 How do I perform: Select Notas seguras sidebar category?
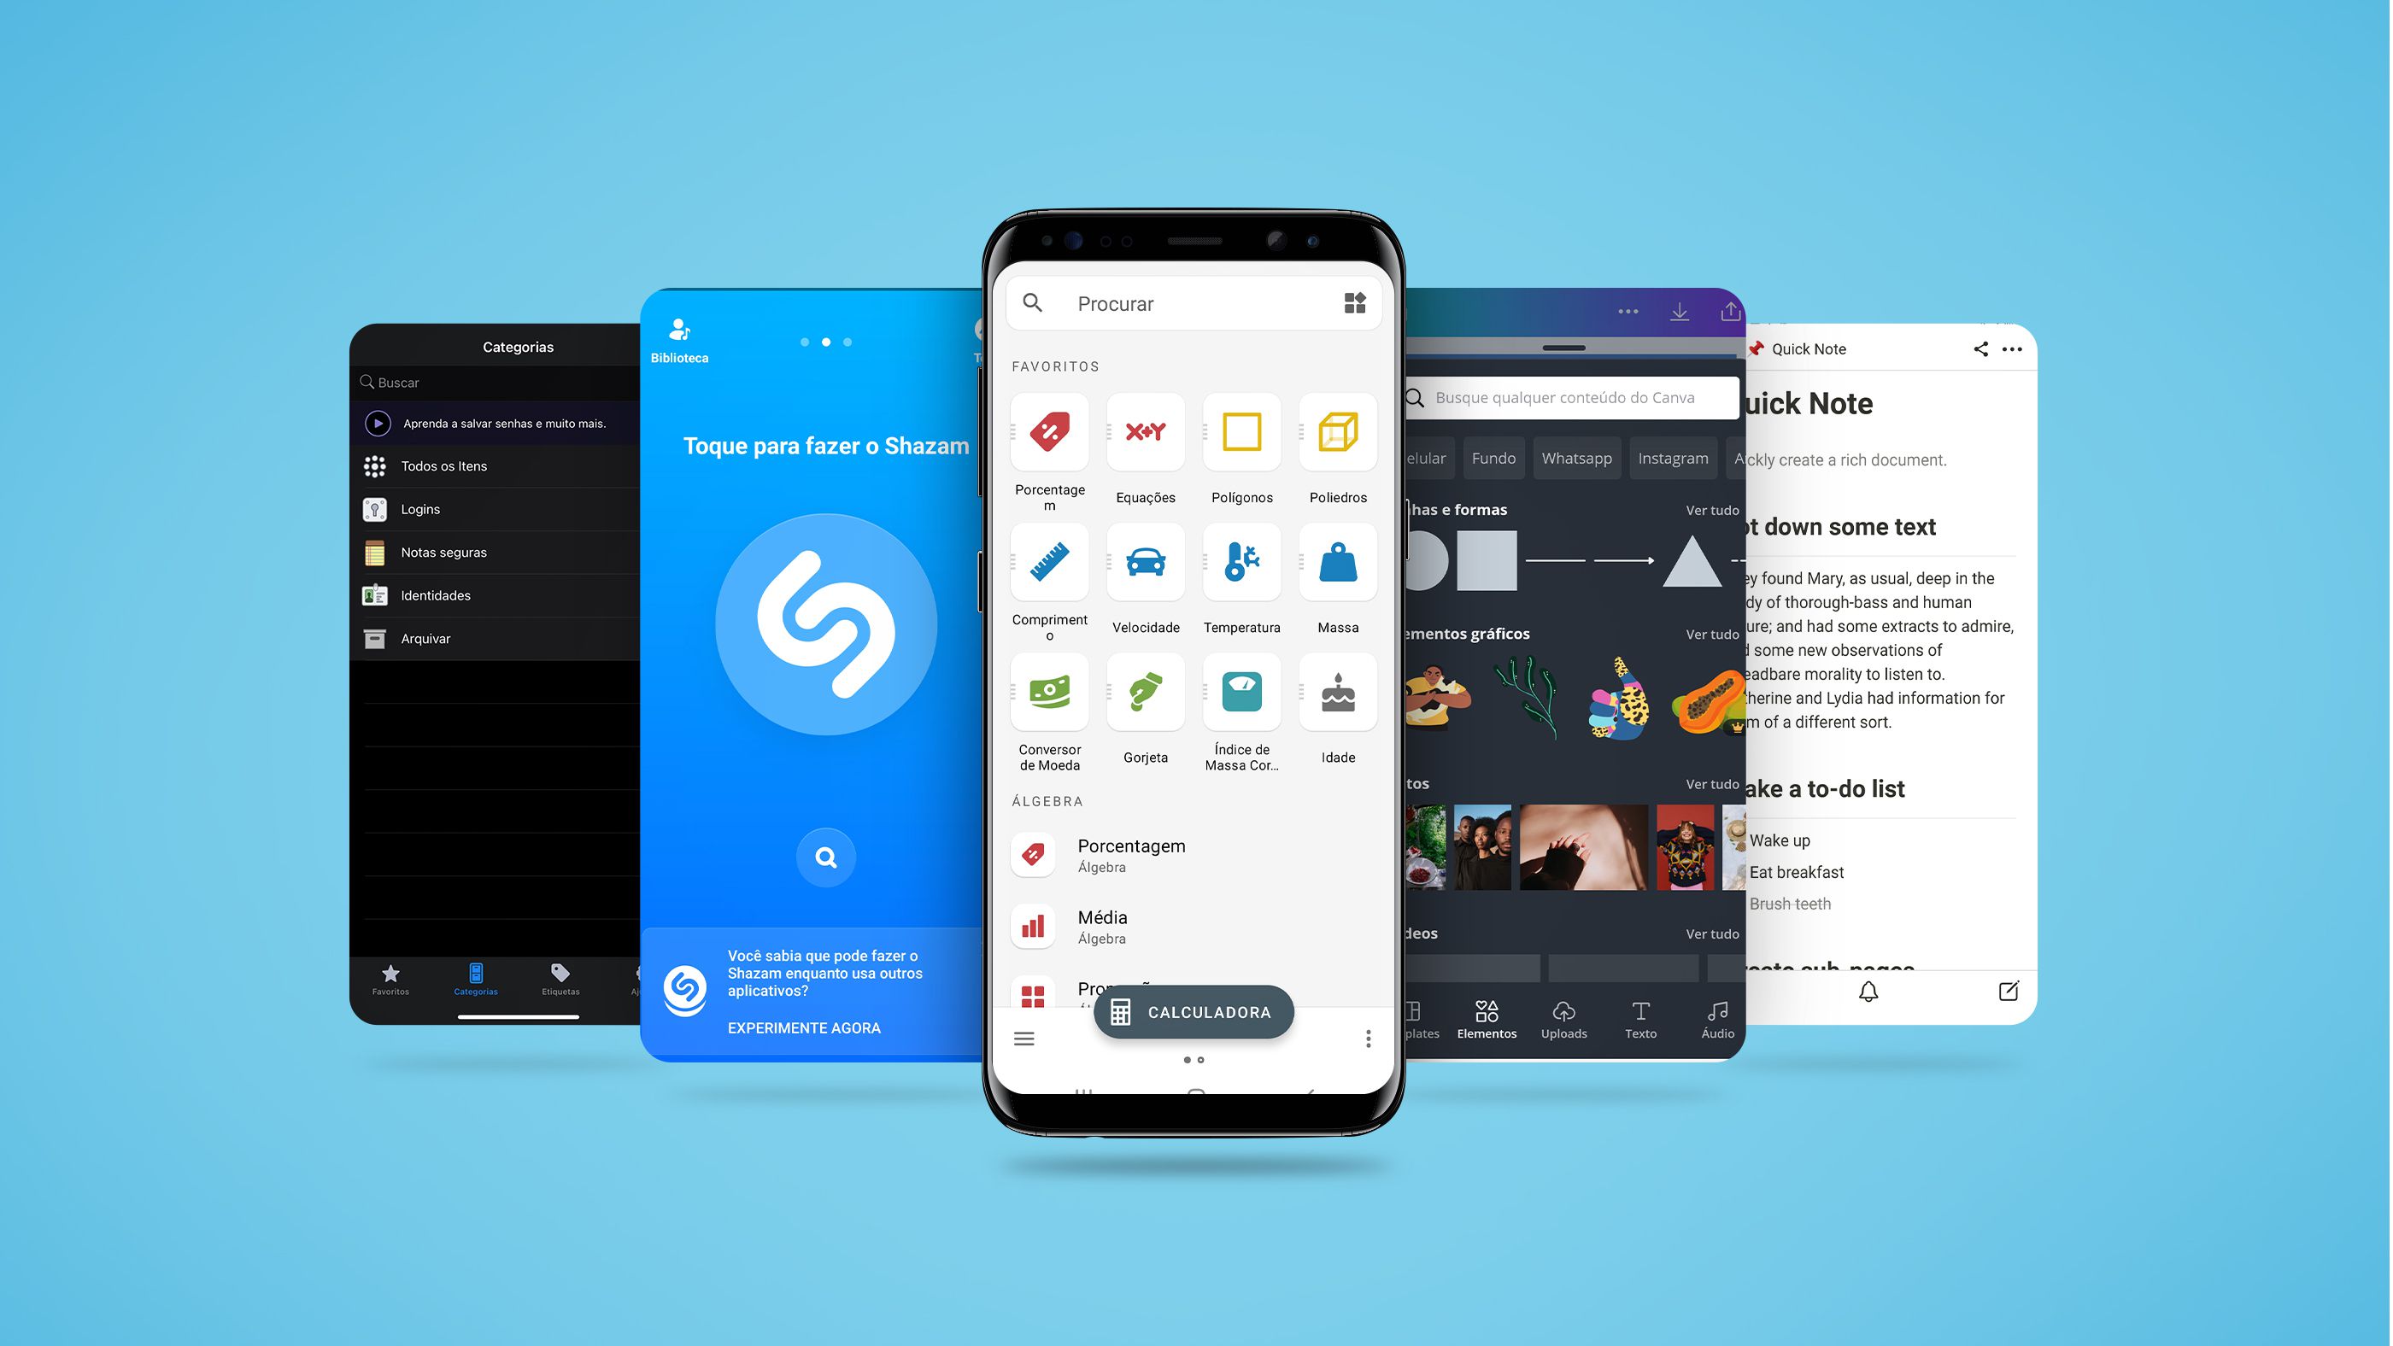[x=443, y=553]
